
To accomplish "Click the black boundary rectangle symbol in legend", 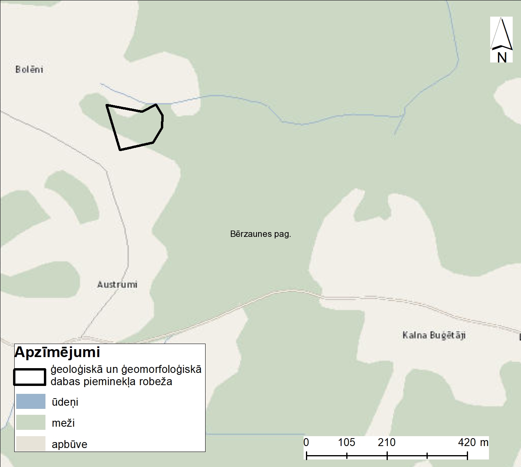I will point(30,377).
